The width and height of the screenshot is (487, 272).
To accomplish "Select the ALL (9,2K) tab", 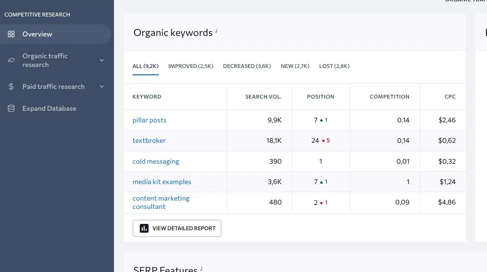I will (145, 66).
